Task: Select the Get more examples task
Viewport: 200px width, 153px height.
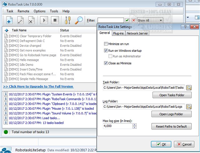Action: point(27,50)
